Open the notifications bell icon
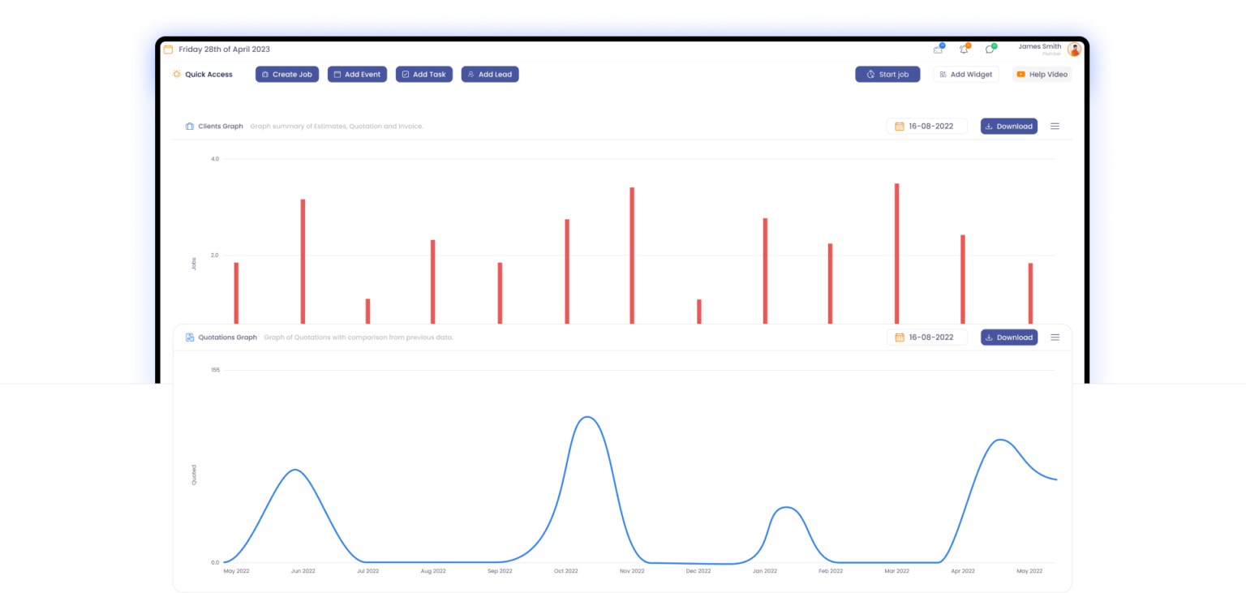The height and width of the screenshot is (593, 1246). click(x=964, y=49)
